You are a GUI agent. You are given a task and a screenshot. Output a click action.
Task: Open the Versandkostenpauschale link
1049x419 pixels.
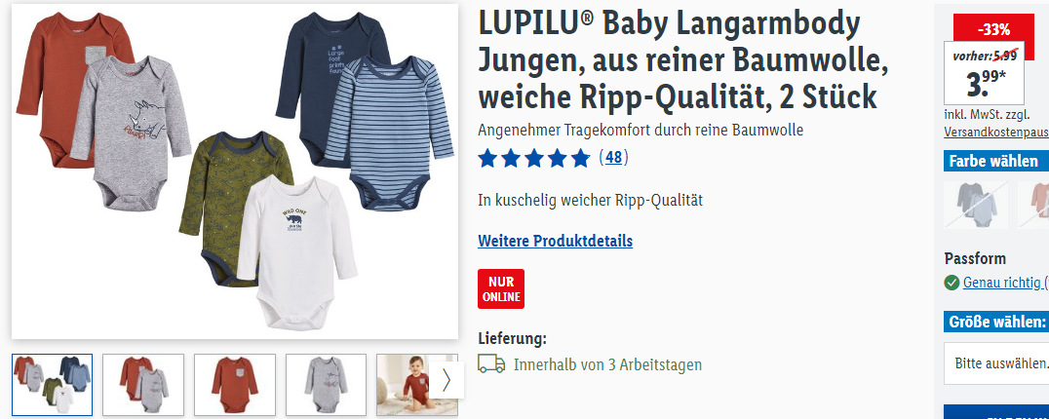[x=996, y=132]
